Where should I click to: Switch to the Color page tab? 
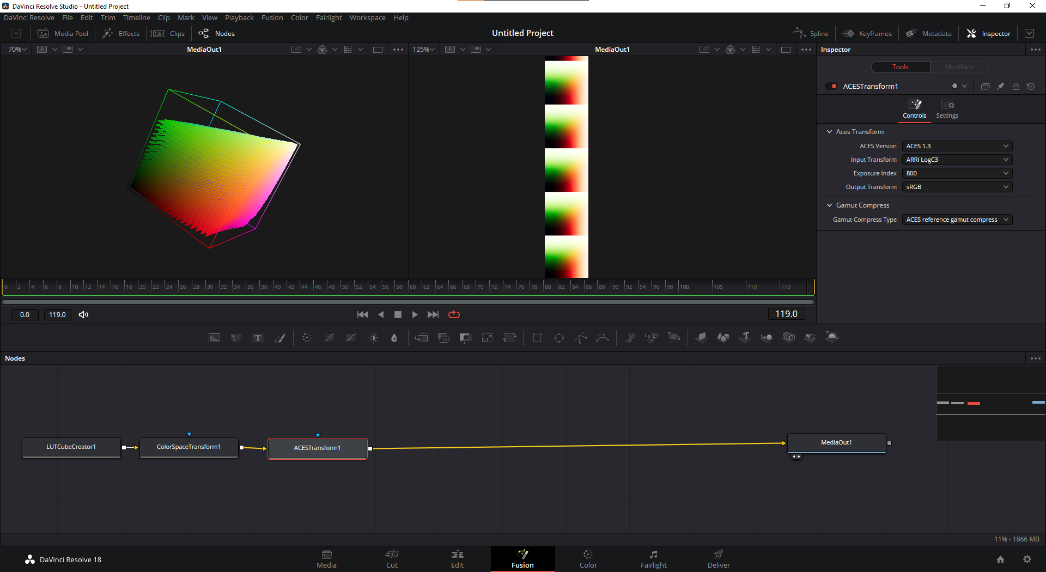pyautogui.click(x=588, y=559)
